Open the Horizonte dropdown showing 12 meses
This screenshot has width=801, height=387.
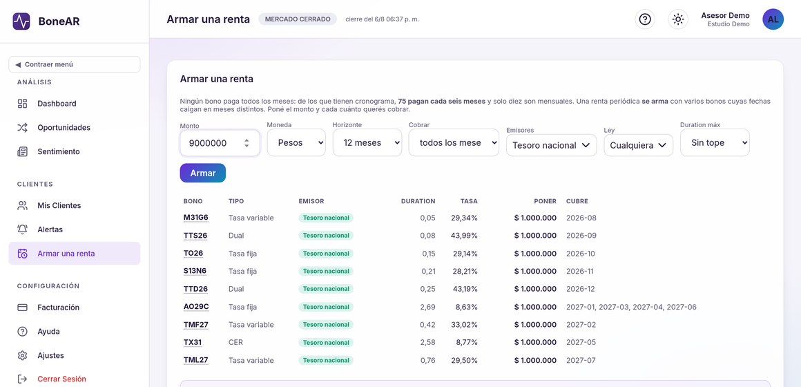[367, 142]
